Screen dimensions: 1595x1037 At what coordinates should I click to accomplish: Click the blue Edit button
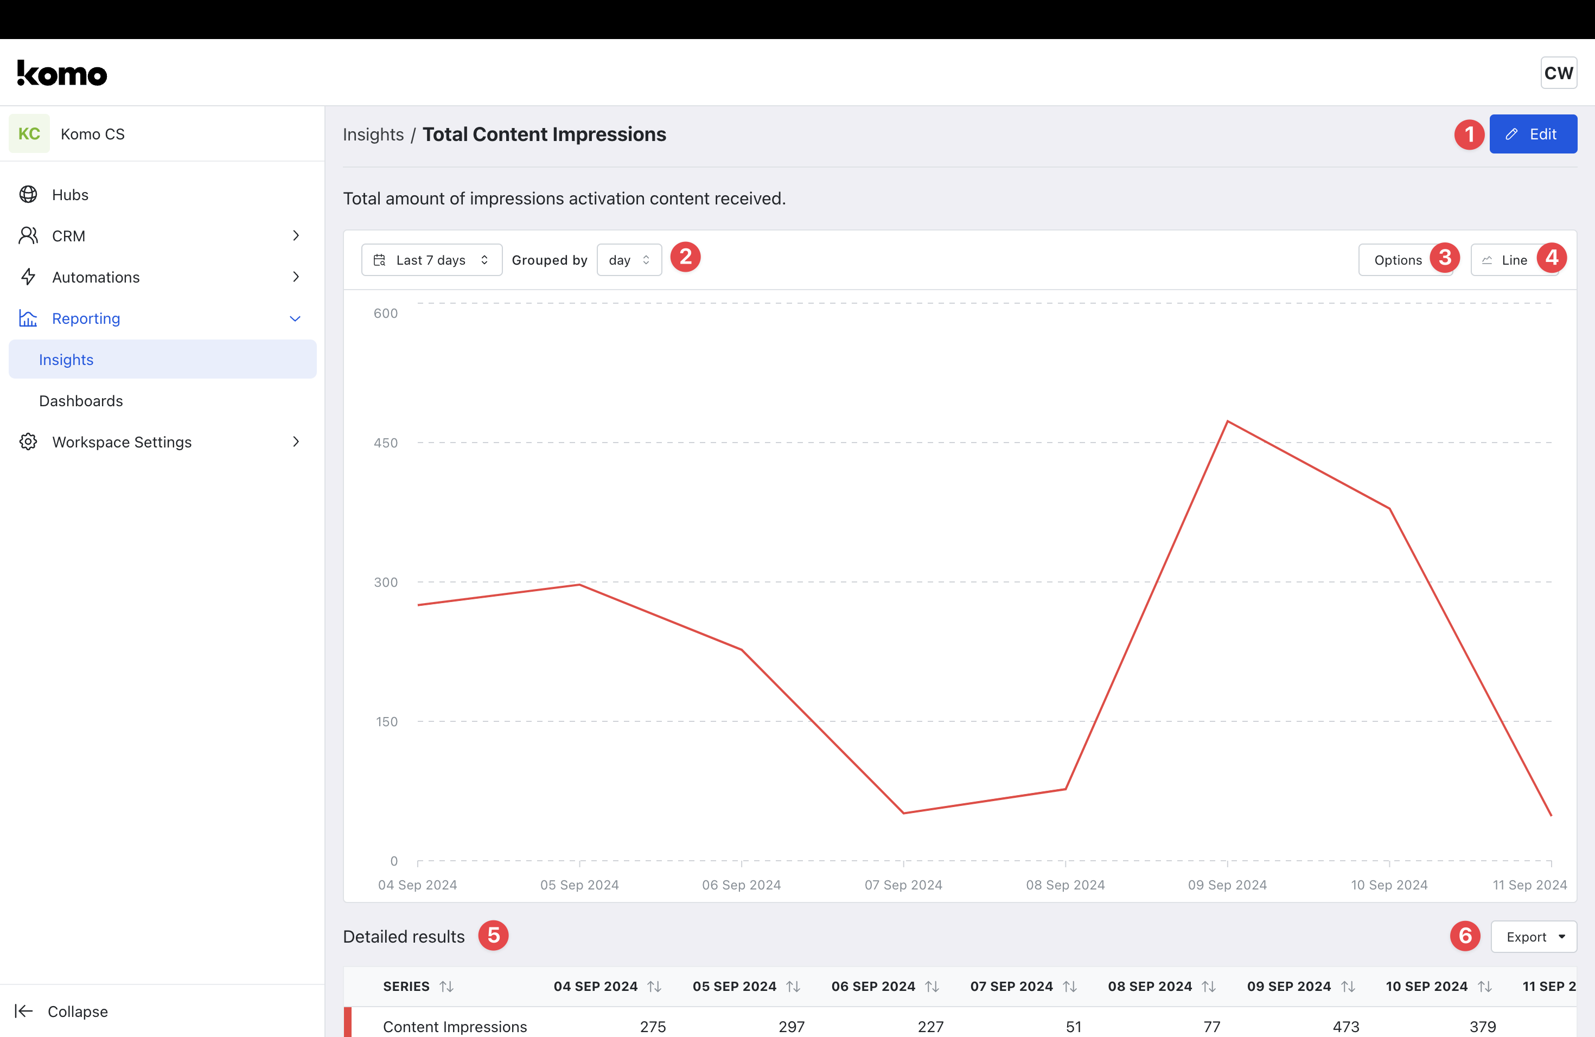[x=1533, y=134]
